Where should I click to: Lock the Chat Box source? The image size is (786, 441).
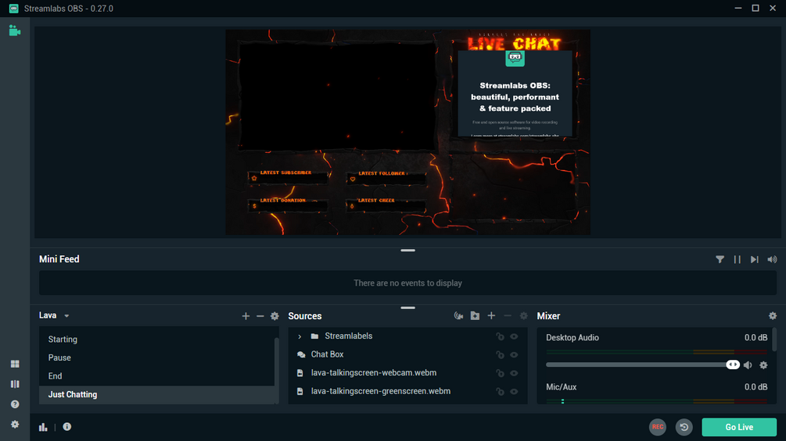click(500, 354)
